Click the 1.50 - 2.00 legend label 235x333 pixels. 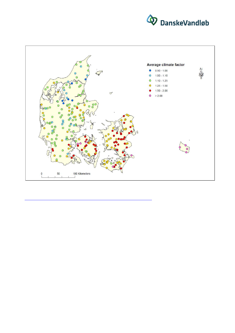click(x=161, y=91)
